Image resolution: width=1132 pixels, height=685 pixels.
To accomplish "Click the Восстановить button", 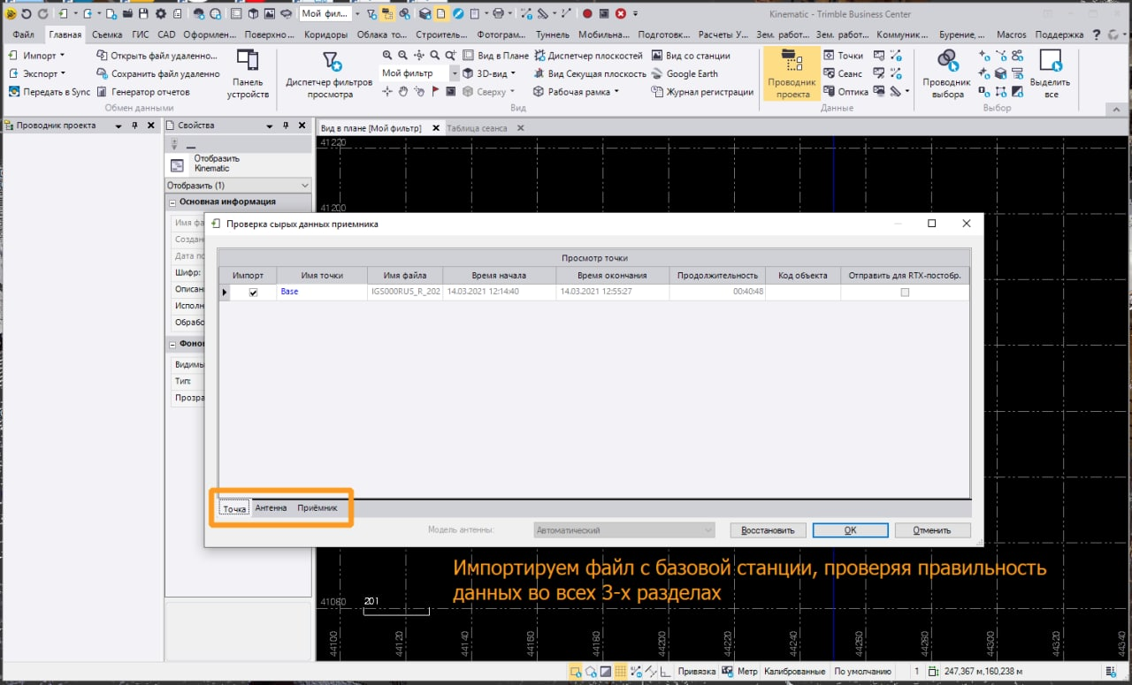I will pos(768,530).
